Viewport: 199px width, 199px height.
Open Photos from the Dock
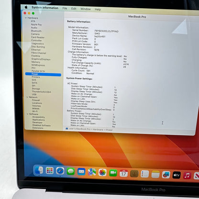point(102,173)
